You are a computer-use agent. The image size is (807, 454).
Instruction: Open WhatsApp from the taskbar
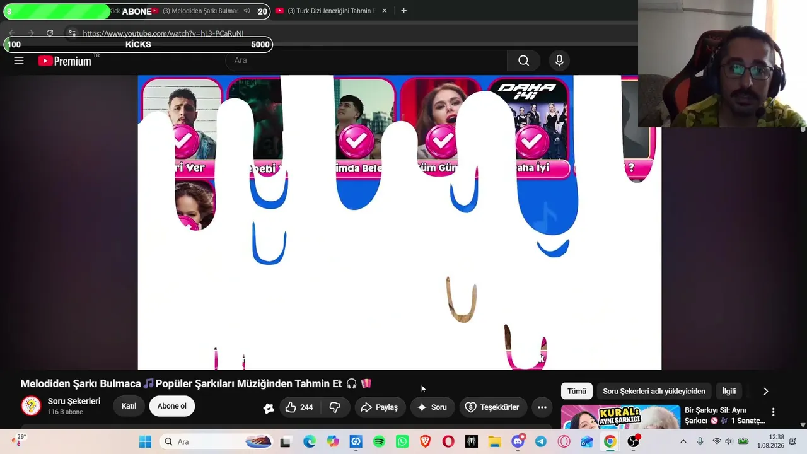(x=402, y=441)
